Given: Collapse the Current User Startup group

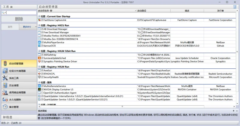Looking at the screenshot, I should point(39,16).
